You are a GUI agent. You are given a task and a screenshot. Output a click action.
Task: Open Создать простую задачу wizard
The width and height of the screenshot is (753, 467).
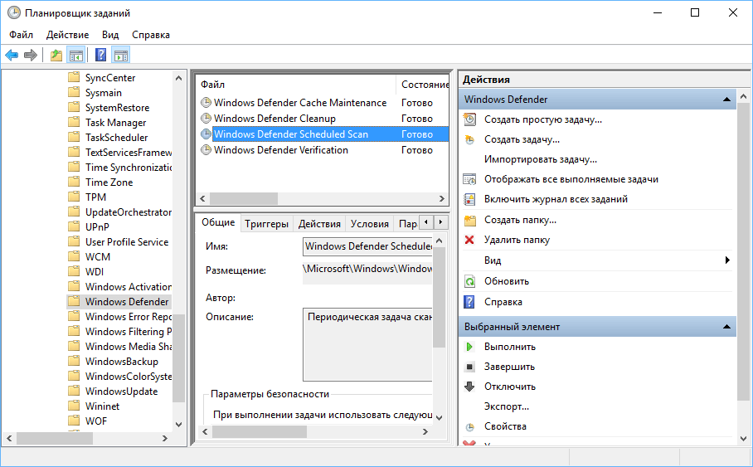pos(542,119)
